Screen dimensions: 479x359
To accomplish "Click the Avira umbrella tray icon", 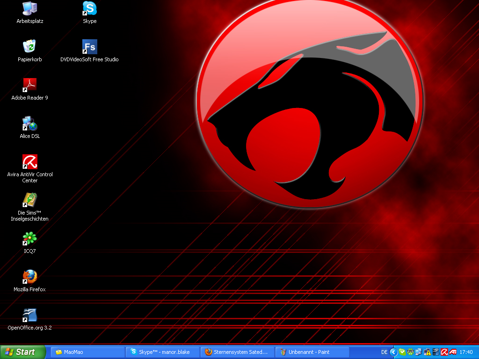I will (444, 352).
